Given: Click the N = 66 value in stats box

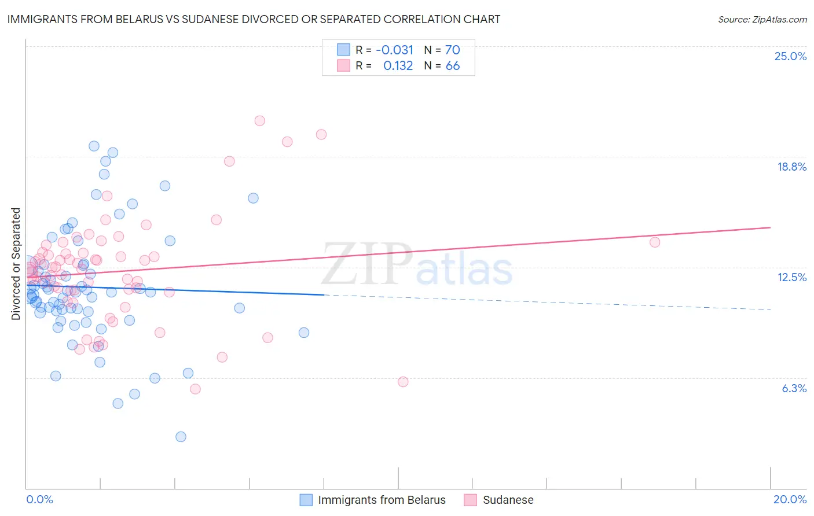Looking at the screenshot, I should click(442, 65).
